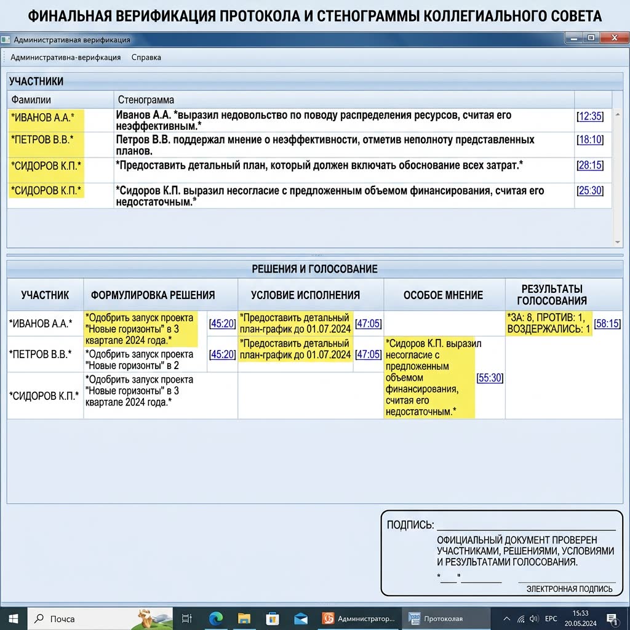Switch to the Администратор taskbar window

tap(359, 618)
